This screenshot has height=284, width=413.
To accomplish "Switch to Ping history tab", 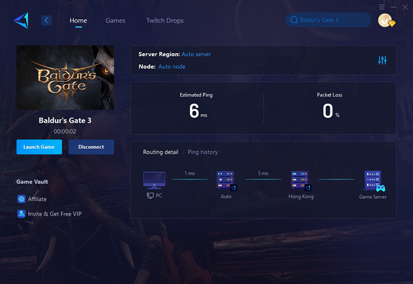I will coord(203,152).
